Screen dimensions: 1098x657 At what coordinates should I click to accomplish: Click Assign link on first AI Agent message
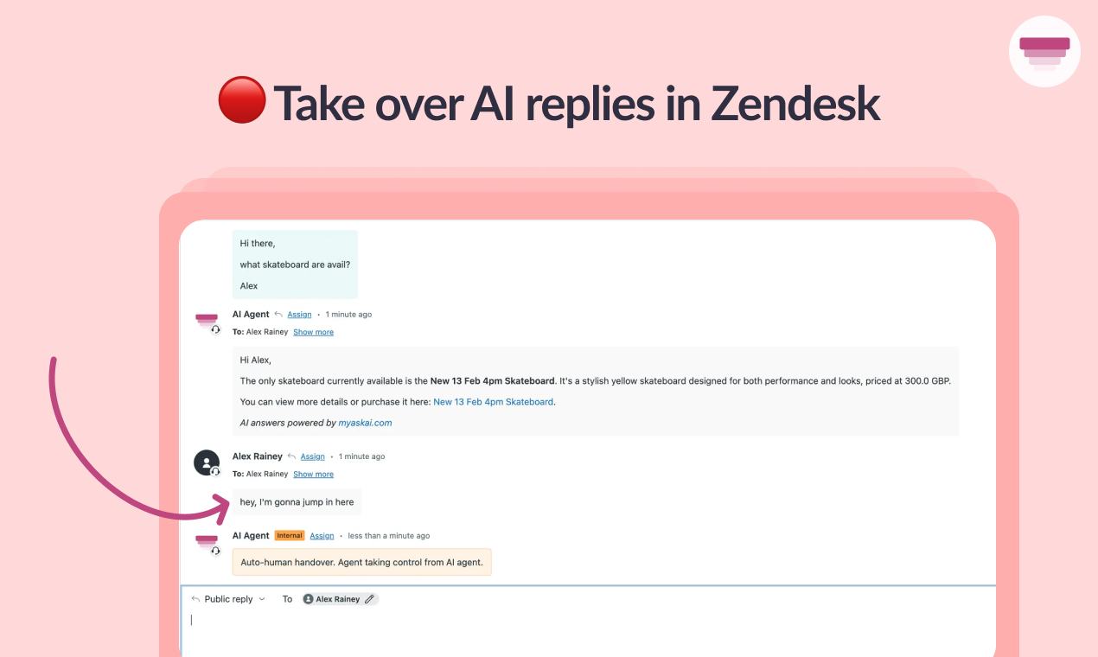point(299,315)
